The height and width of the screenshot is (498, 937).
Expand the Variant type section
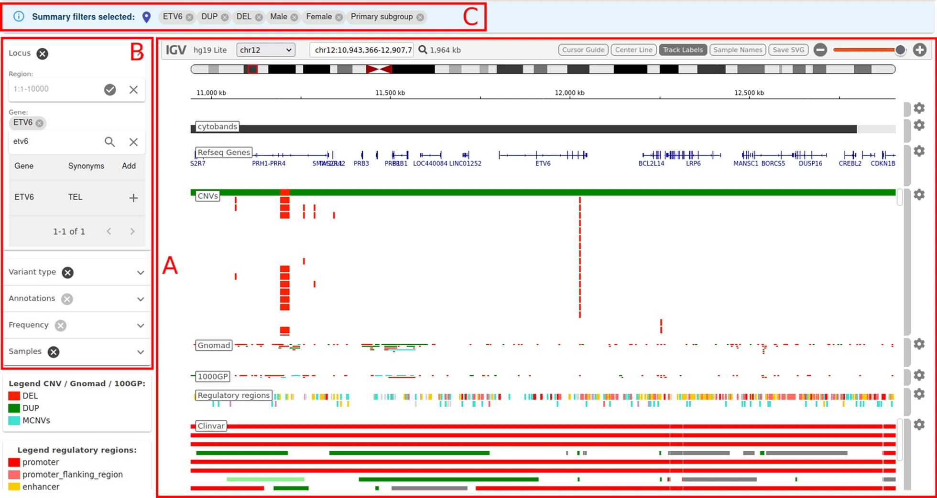pyautogui.click(x=140, y=273)
